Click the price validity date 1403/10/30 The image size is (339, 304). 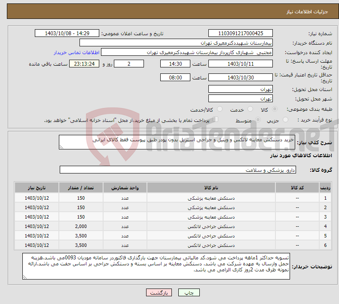click(241, 77)
